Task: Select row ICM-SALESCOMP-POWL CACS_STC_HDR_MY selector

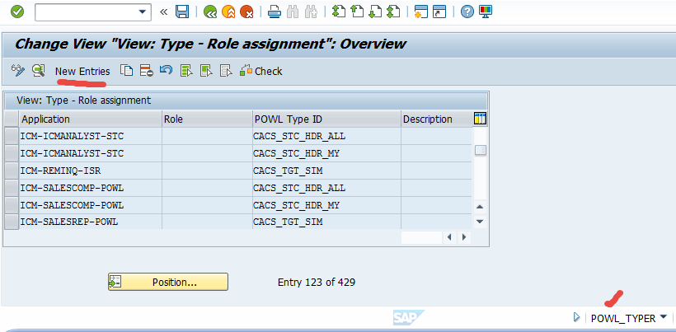Action: [x=12, y=205]
